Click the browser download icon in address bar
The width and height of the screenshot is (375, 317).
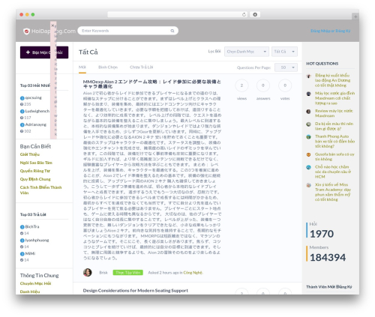[x=255, y=14]
